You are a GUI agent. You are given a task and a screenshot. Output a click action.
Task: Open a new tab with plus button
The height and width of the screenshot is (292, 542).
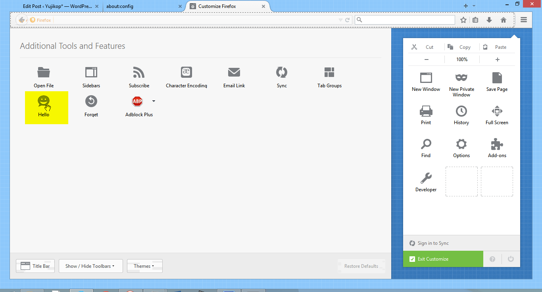pos(466,6)
